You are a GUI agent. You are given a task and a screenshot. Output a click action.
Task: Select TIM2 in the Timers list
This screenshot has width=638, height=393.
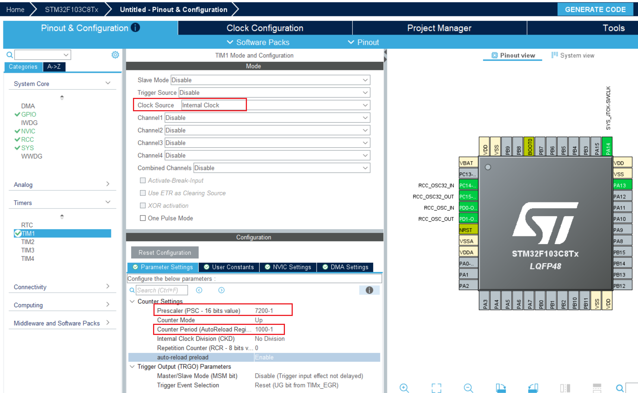[28, 242]
